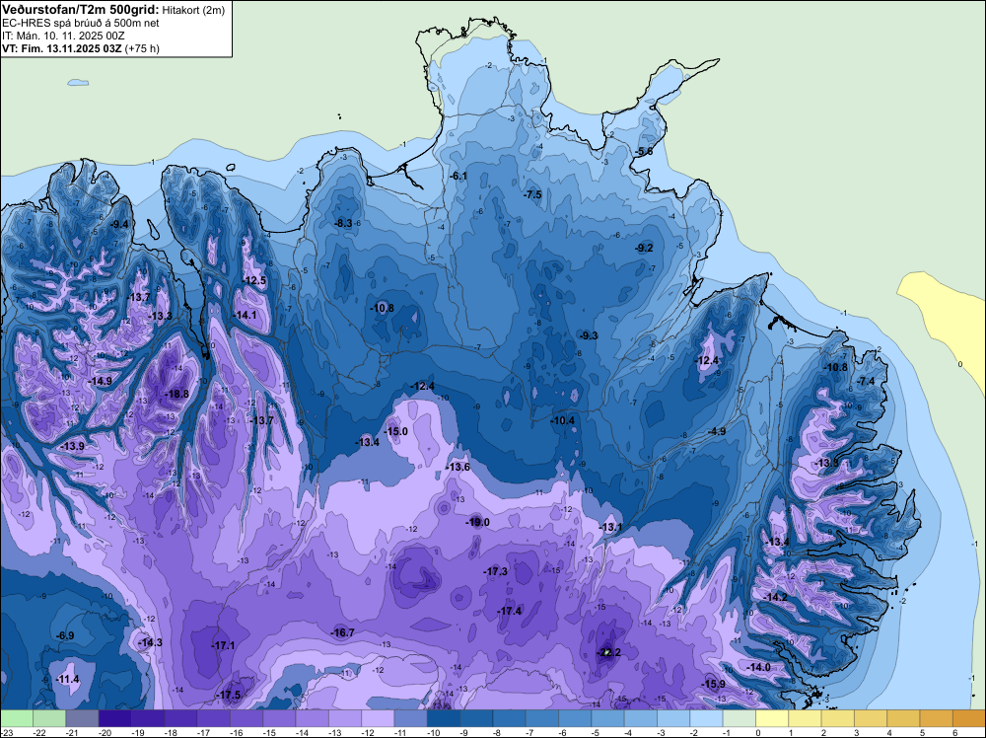
Task: Click the -14.1 temperature label
Action: [x=245, y=315]
